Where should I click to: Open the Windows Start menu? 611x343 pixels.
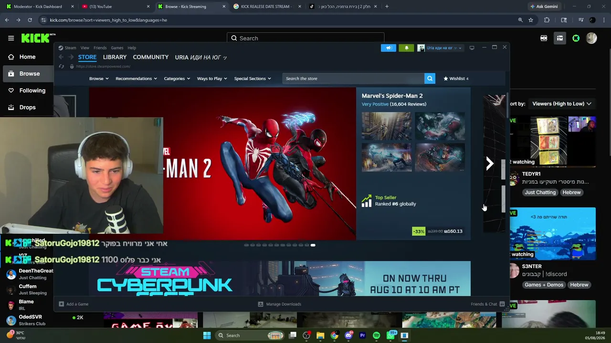point(207,335)
